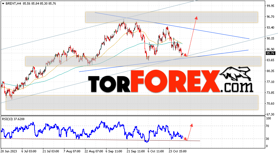
Task: Click the RSI scale value 100
Action: tap(268, 118)
